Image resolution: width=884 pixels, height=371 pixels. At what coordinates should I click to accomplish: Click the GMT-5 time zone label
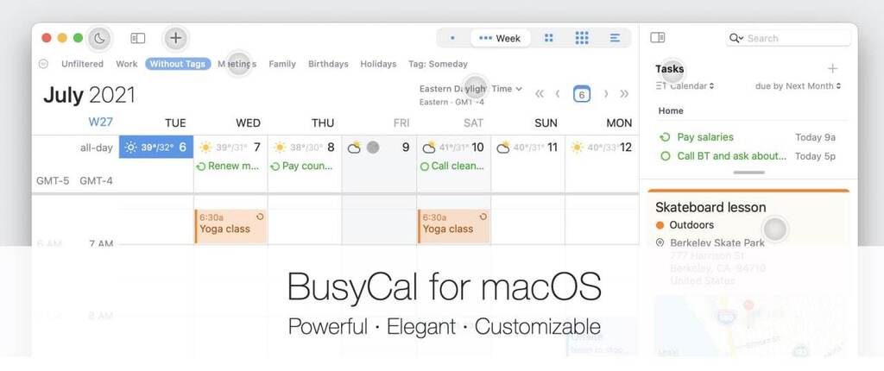point(53,181)
